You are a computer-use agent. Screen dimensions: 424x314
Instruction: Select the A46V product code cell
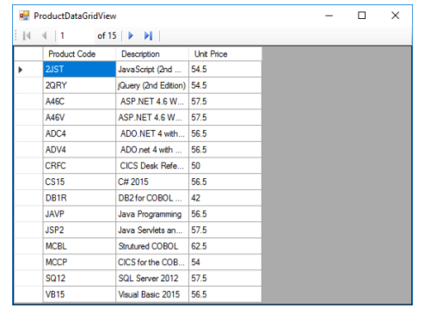79,117
